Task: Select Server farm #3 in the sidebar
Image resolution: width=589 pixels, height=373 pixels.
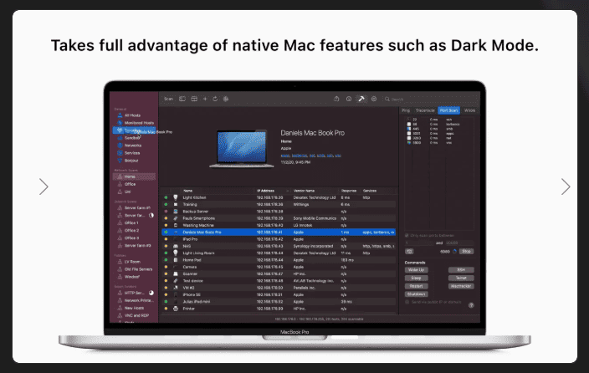Action: [x=135, y=245]
